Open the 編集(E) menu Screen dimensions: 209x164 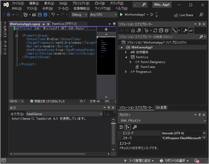click(x=34, y=3)
